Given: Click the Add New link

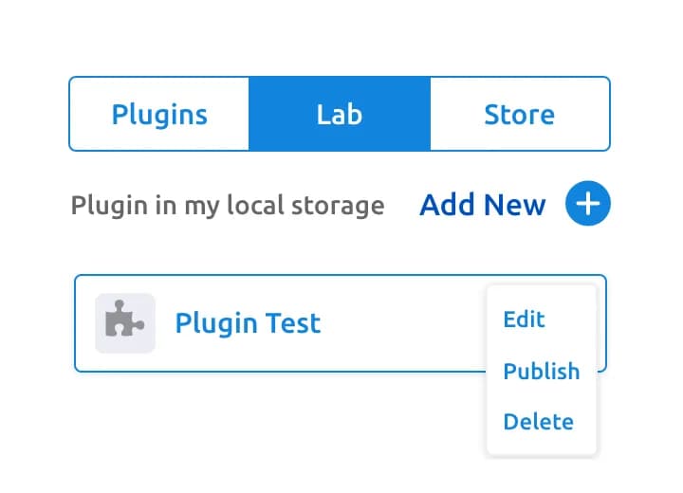Looking at the screenshot, I should tap(483, 205).
